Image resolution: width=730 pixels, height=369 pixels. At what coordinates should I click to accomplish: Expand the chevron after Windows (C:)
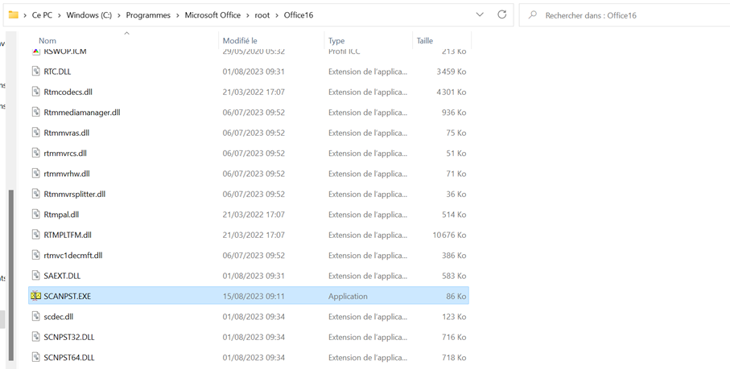(x=119, y=15)
